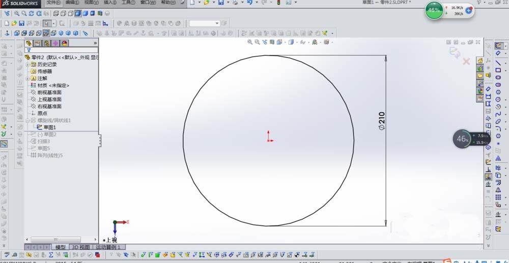Cancel sketch via red X corner icon
The height and width of the screenshot is (263, 509).
[466, 61]
